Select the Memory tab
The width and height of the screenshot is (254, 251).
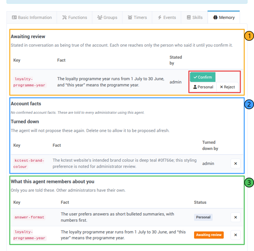tap(224, 18)
